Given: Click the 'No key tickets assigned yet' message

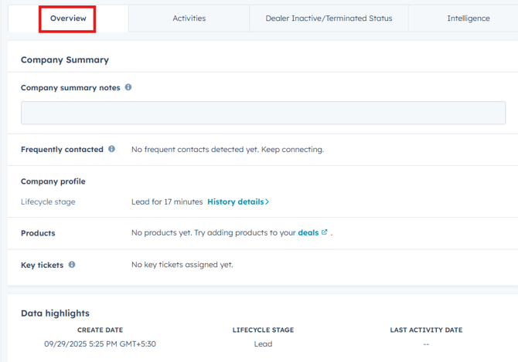Looking at the screenshot, I should pyautogui.click(x=182, y=264).
